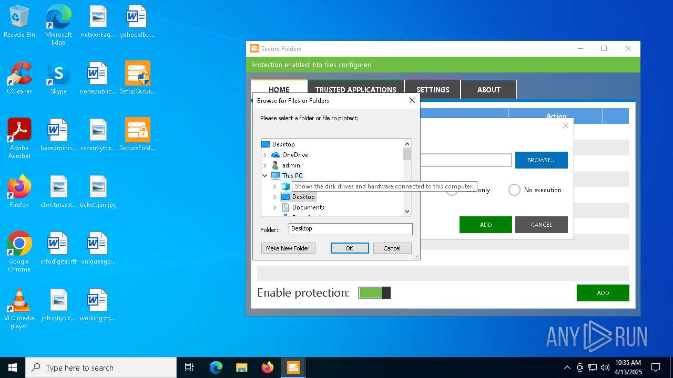Screen dimensions: 673x378
Task: Click Cancel in Browse dialog
Action: pyautogui.click(x=392, y=248)
